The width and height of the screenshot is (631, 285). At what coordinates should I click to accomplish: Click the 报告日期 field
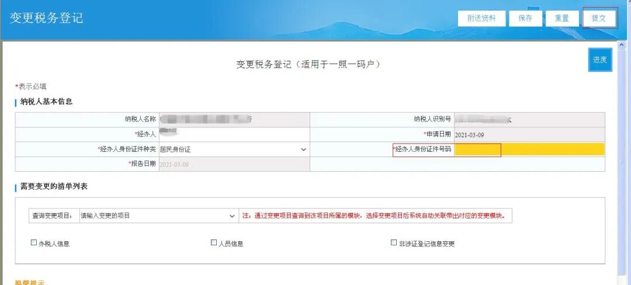point(234,164)
